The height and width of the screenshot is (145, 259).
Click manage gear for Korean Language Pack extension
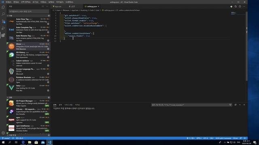click(x=48, y=74)
